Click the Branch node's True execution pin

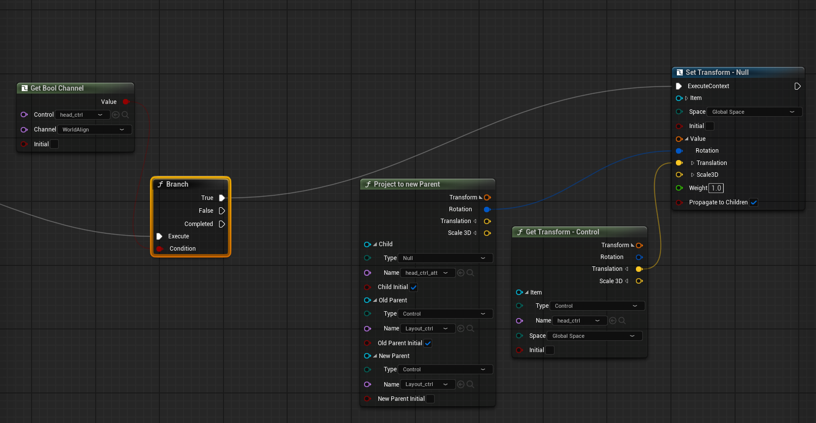[x=222, y=198]
